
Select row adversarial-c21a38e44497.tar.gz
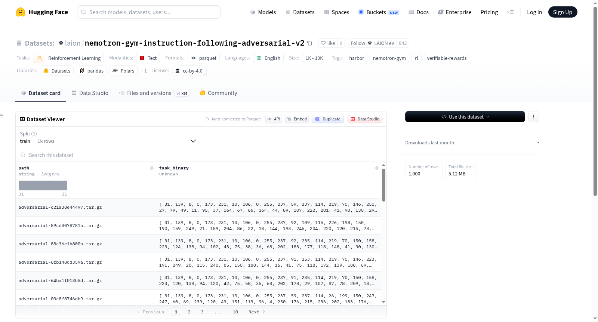tap(198, 207)
